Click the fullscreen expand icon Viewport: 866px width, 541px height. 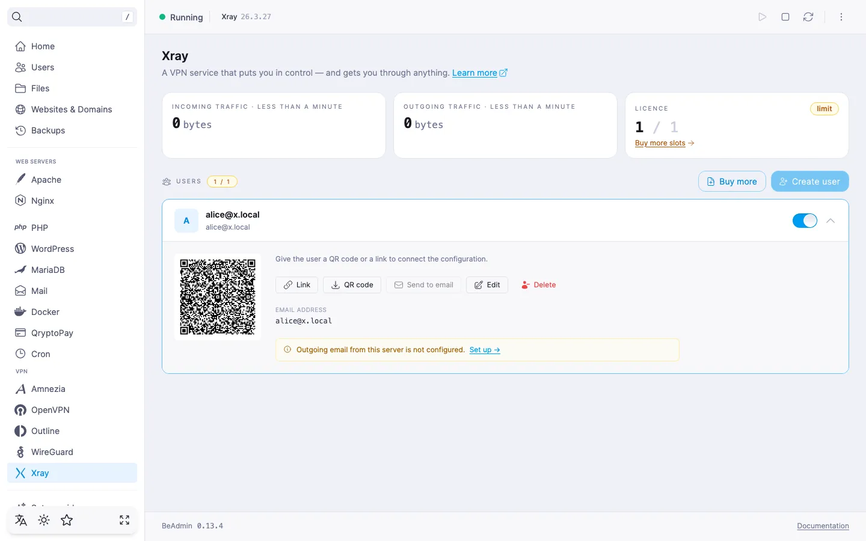pyautogui.click(x=124, y=520)
